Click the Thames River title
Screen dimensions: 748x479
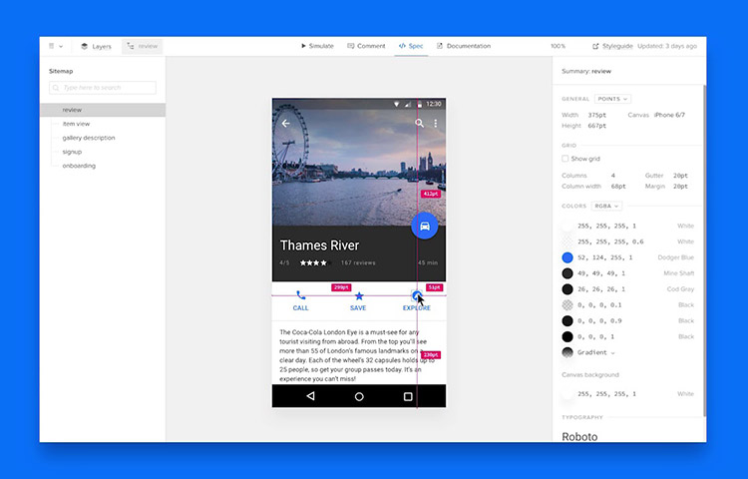tap(319, 245)
